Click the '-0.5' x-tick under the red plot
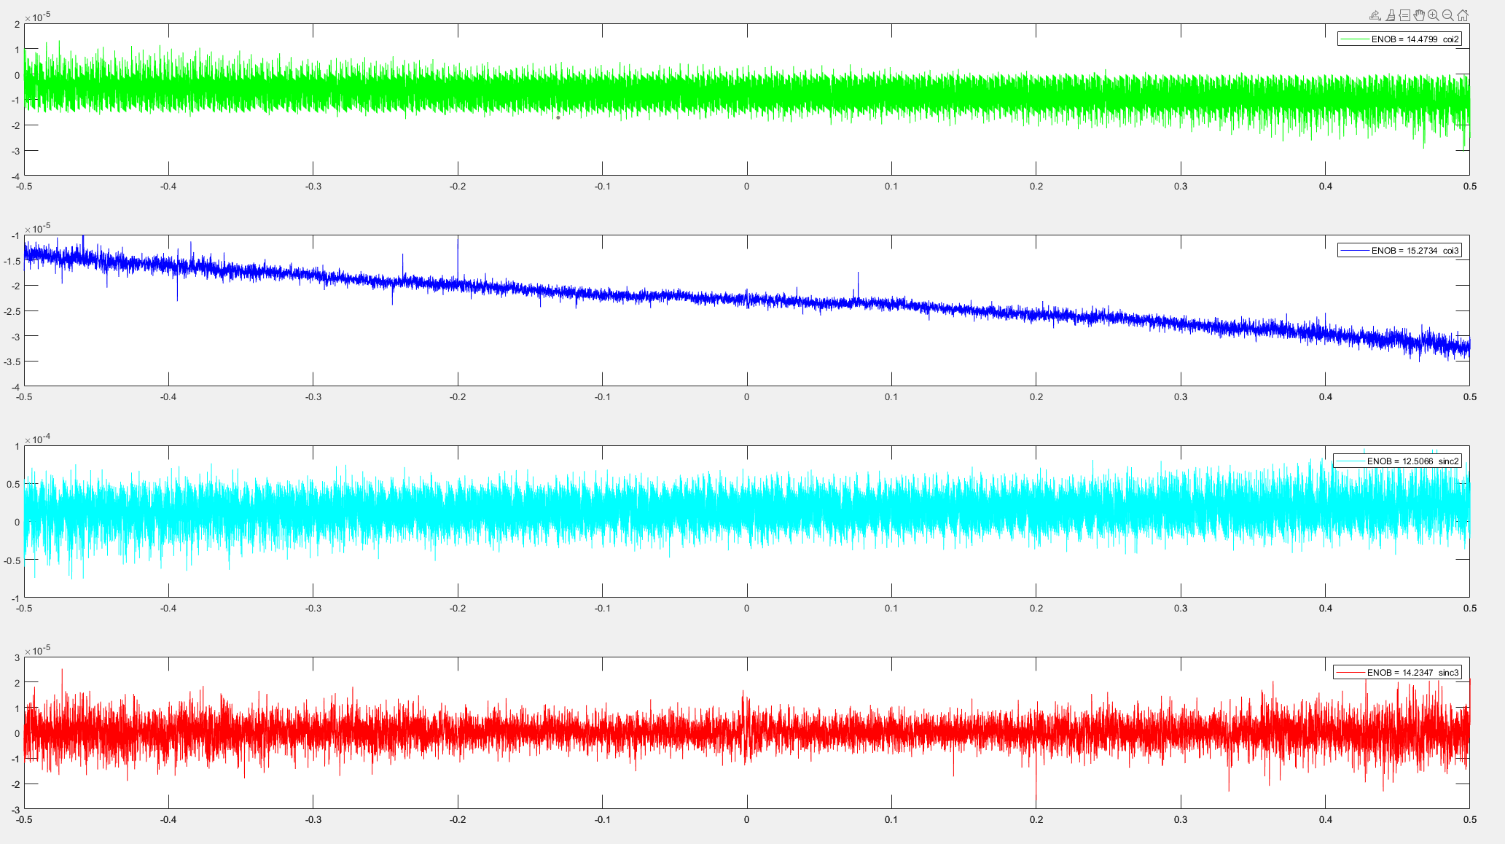 tap(24, 820)
